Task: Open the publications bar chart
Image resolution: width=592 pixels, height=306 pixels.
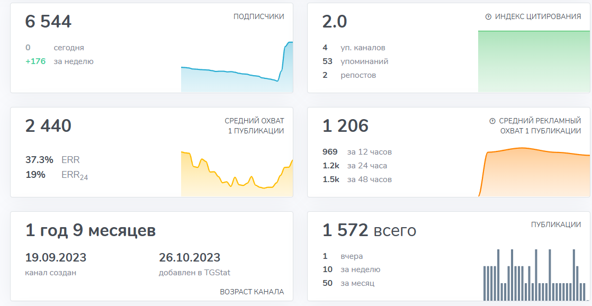Action: pos(536,275)
